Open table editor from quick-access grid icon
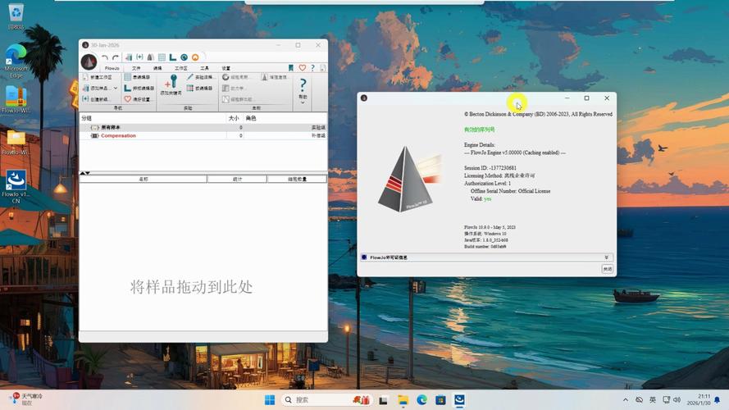729x410 pixels. [162, 57]
